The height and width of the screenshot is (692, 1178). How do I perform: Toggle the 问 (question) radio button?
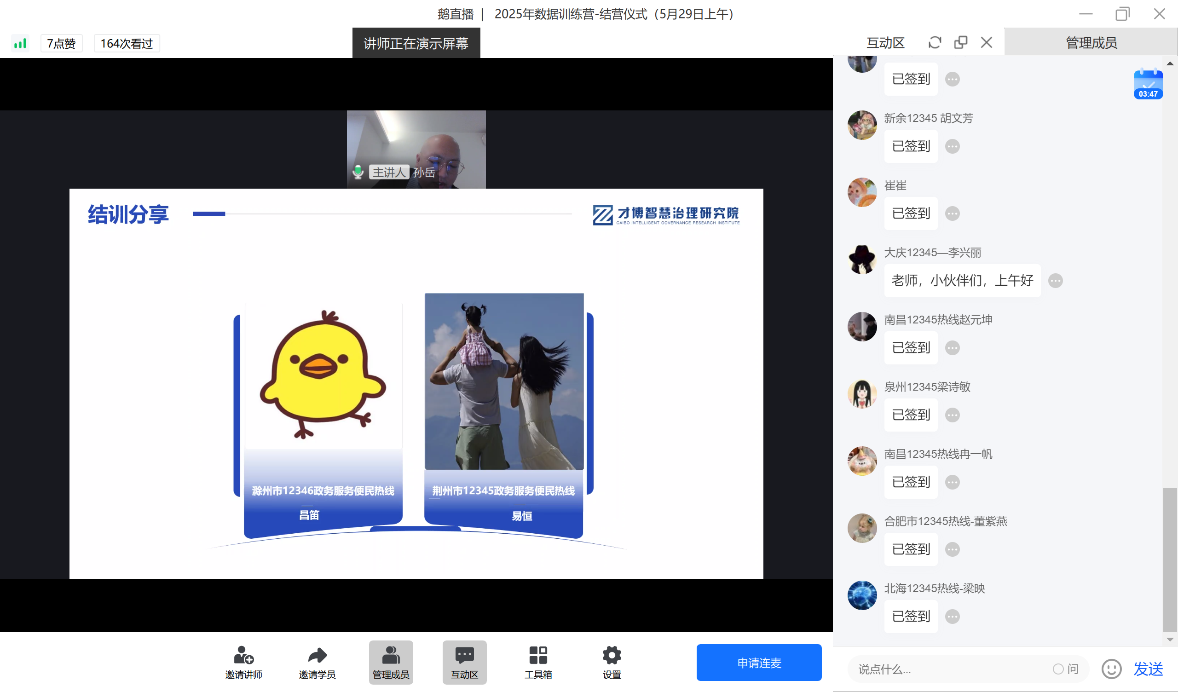[1058, 669]
